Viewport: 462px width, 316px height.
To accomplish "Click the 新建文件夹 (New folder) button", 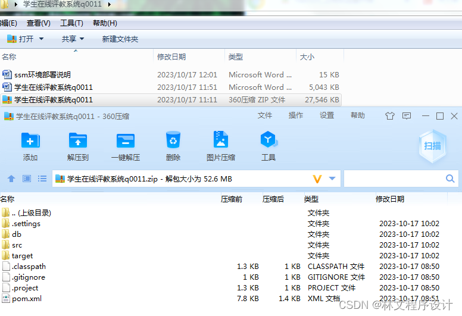I will (120, 39).
